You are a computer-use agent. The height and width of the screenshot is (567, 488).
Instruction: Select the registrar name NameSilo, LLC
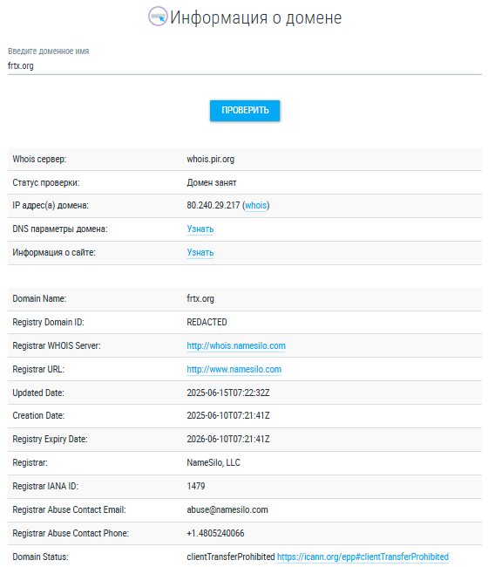pyautogui.click(x=213, y=462)
